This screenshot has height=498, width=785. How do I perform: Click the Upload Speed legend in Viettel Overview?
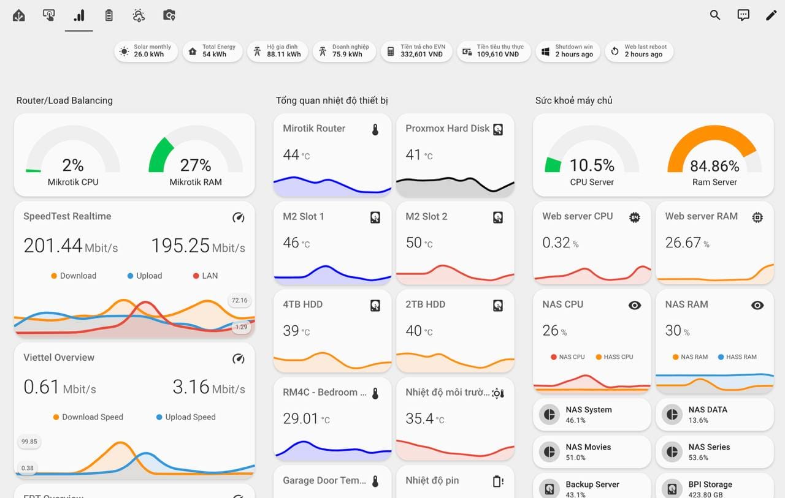click(186, 417)
